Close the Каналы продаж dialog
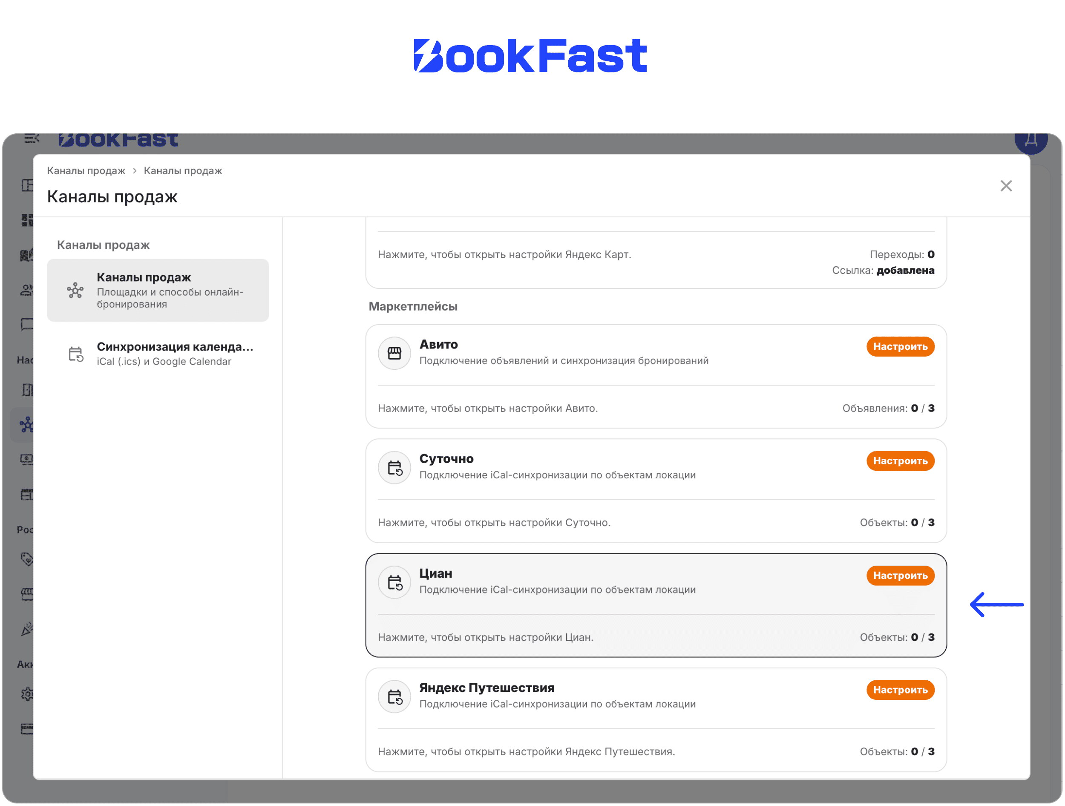The width and height of the screenshot is (1065, 806). pyautogui.click(x=1006, y=186)
